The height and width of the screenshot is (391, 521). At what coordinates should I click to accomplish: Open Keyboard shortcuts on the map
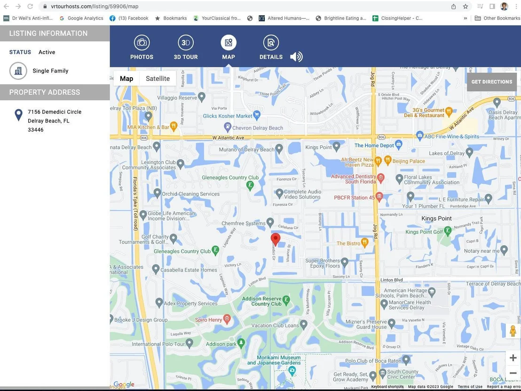[x=387, y=387]
